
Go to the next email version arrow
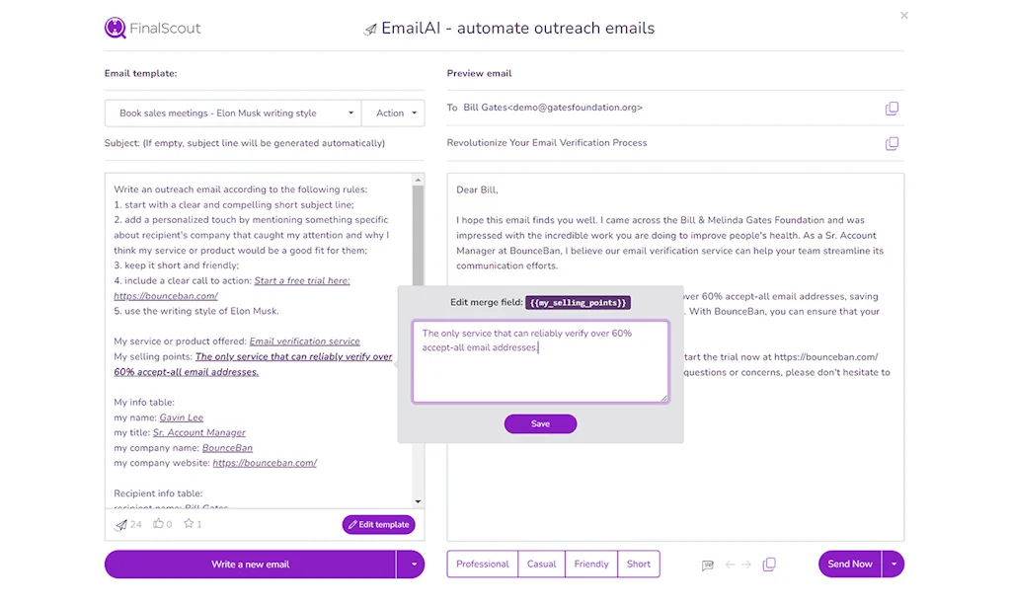click(746, 565)
